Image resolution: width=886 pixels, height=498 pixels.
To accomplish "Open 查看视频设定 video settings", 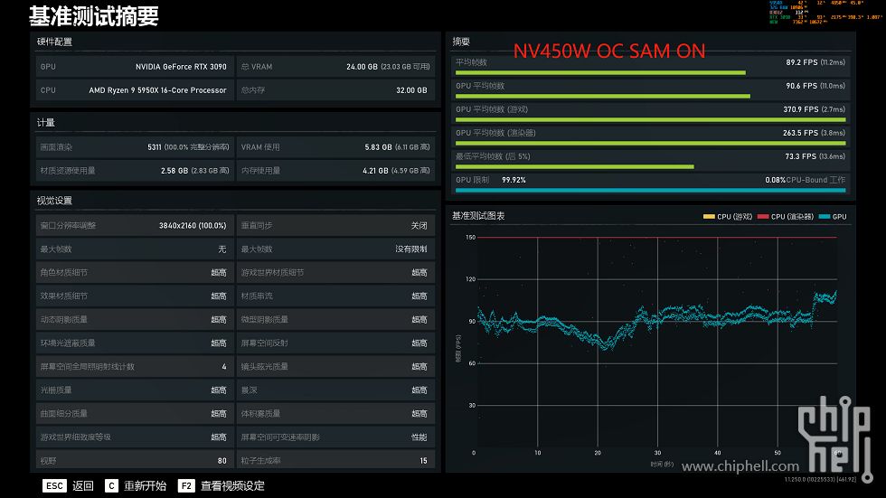I will [x=232, y=485].
